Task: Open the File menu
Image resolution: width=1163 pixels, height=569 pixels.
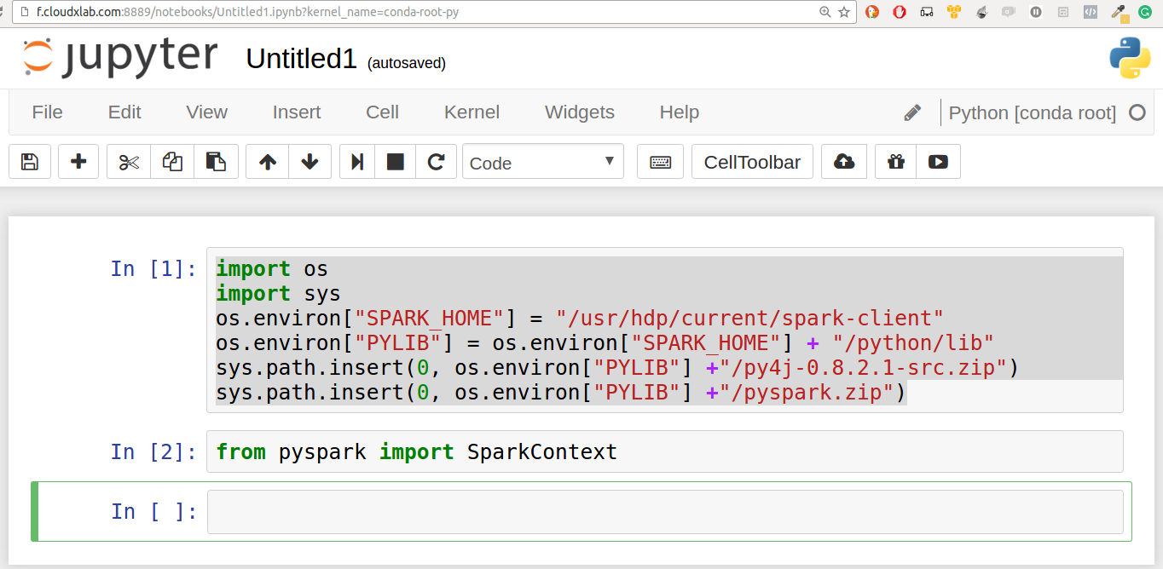Action: coord(47,112)
